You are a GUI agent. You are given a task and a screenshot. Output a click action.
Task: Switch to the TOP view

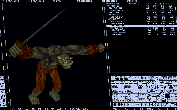pyautogui.click(x=143, y=91)
